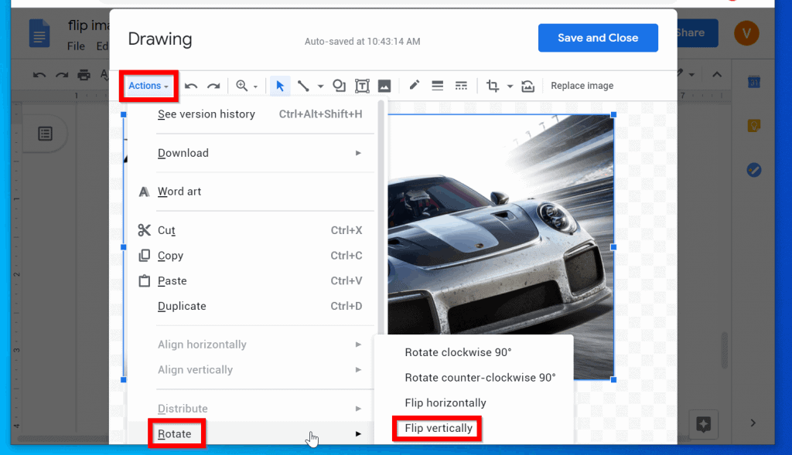Choose Rotate clockwise 90°
792x455 pixels.
pyautogui.click(x=474, y=352)
